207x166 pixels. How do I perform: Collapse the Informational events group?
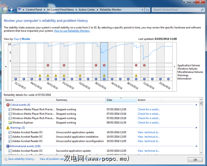click(x=196, y=146)
